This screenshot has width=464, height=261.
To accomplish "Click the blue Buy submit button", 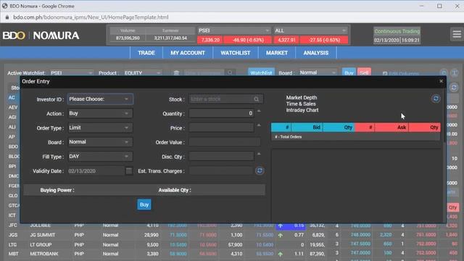I will click(144, 204).
